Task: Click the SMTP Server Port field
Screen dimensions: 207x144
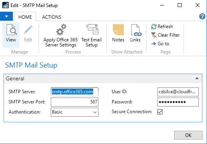Action: 75,102
